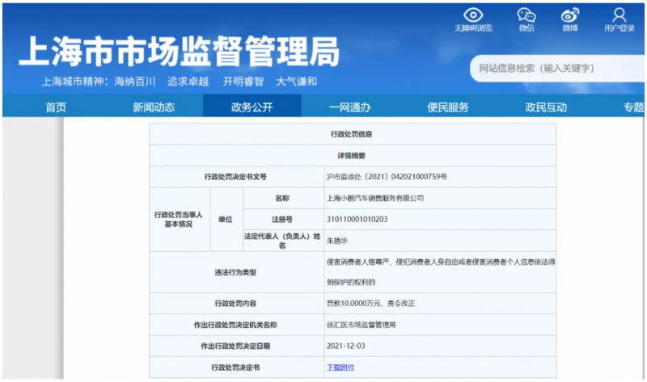Click the 上海市市场监督管理局 site title
The height and width of the screenshot is (382, 647).
[179, 52]
